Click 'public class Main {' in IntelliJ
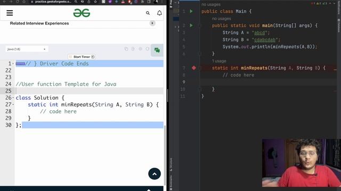Viewport: 341px width, 191px height. click(x=226, y=11)
